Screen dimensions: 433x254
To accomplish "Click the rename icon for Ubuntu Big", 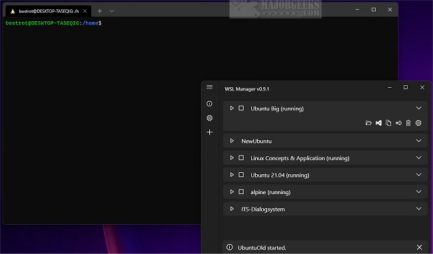I will 398,123.
